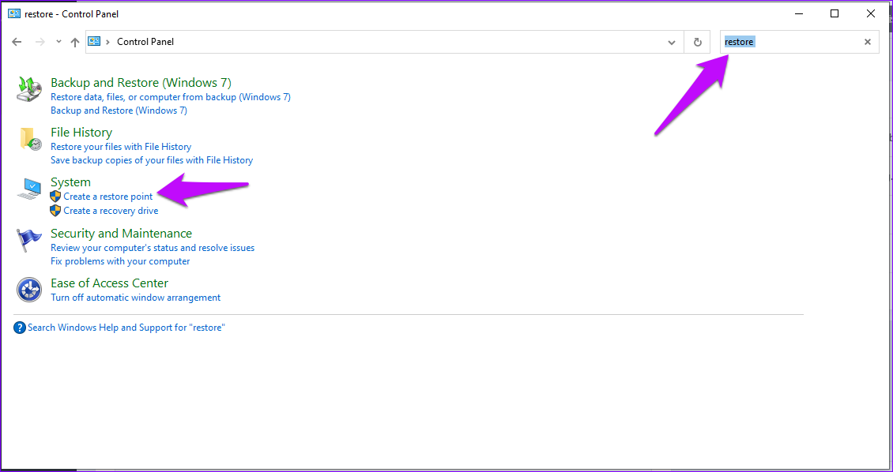Open the System heading link
The height and width of the screenshot is (472, 893).
70,182
